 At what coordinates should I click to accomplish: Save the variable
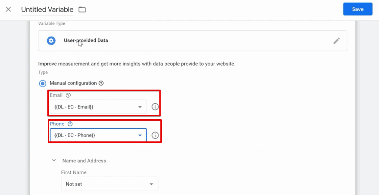(x=358, y=9)
